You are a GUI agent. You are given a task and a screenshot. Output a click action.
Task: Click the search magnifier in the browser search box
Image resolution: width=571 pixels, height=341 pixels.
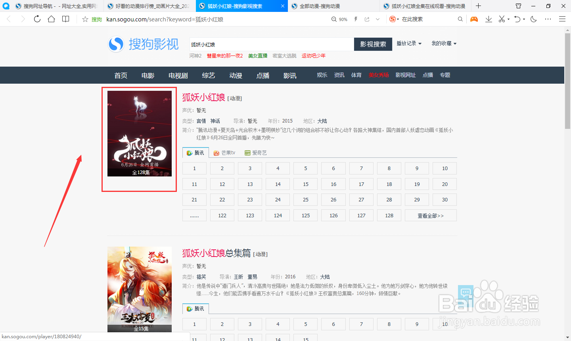460,19
